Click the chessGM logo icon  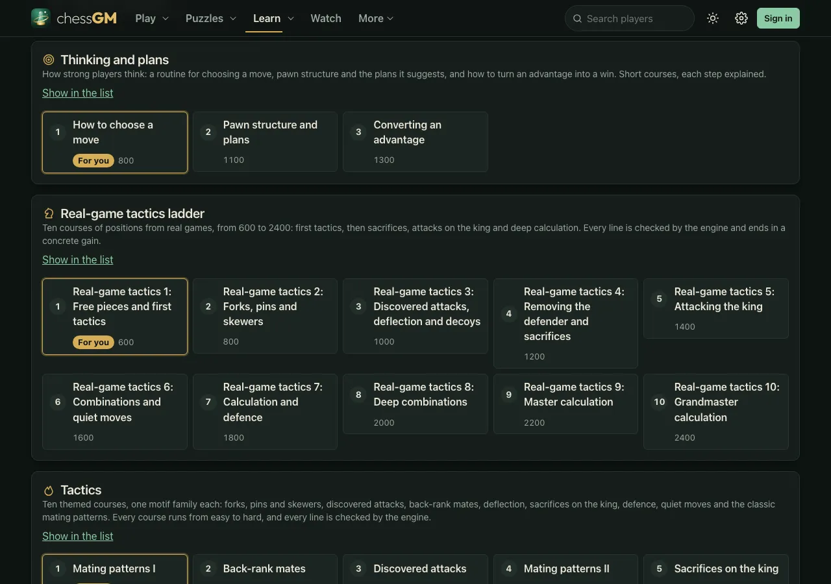click(41, 18)
